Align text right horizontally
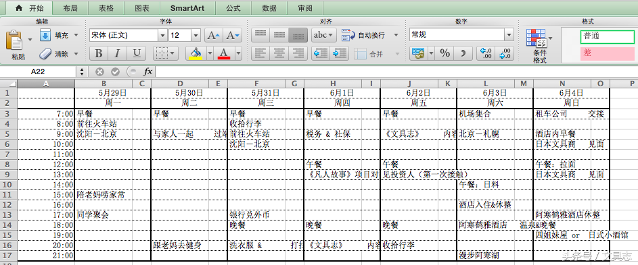 pyautogui.click(x=298, y=53)
